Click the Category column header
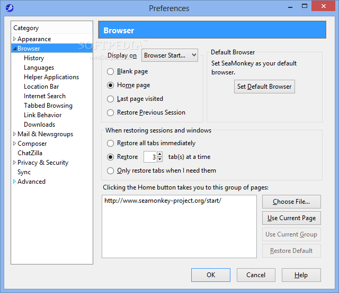Image resolution: width=339 pixels, height=293 pixels. 52,28
